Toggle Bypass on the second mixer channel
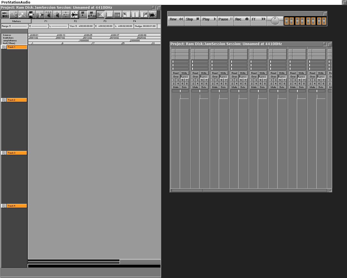 (x=204, y=77)
